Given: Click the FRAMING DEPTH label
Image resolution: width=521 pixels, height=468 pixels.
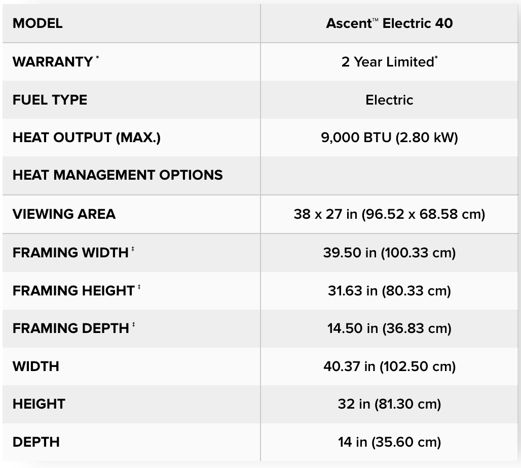Looking at the screenshot, I should coord(71,328).
